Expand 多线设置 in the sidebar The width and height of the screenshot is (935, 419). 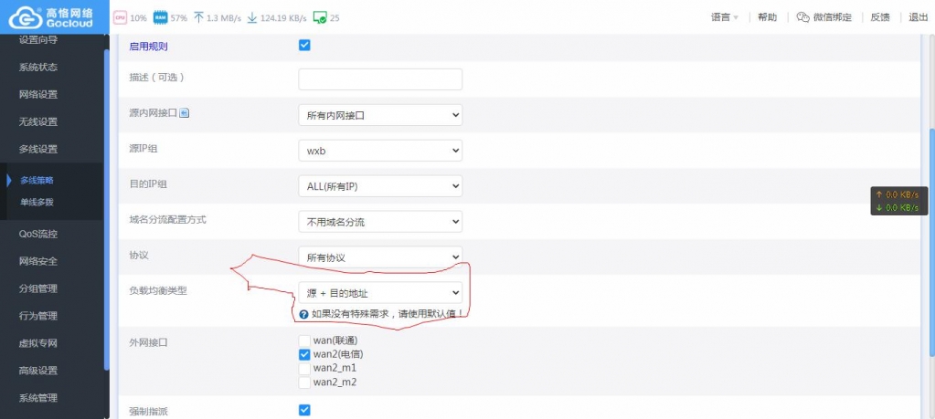click(38, 150)
